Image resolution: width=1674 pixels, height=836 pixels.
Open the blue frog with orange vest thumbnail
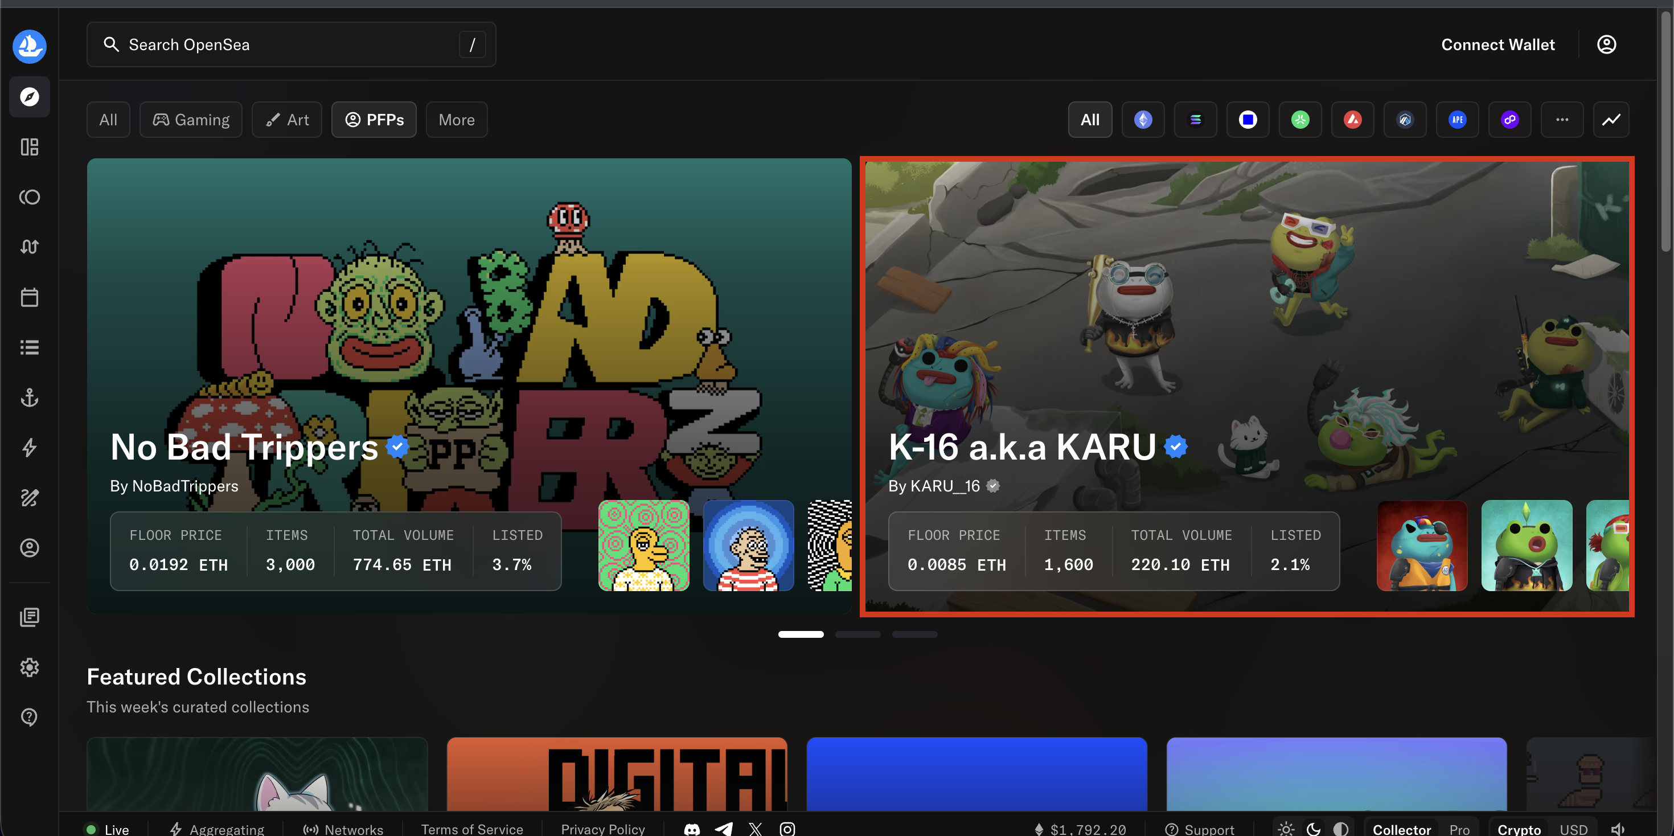1422,546
